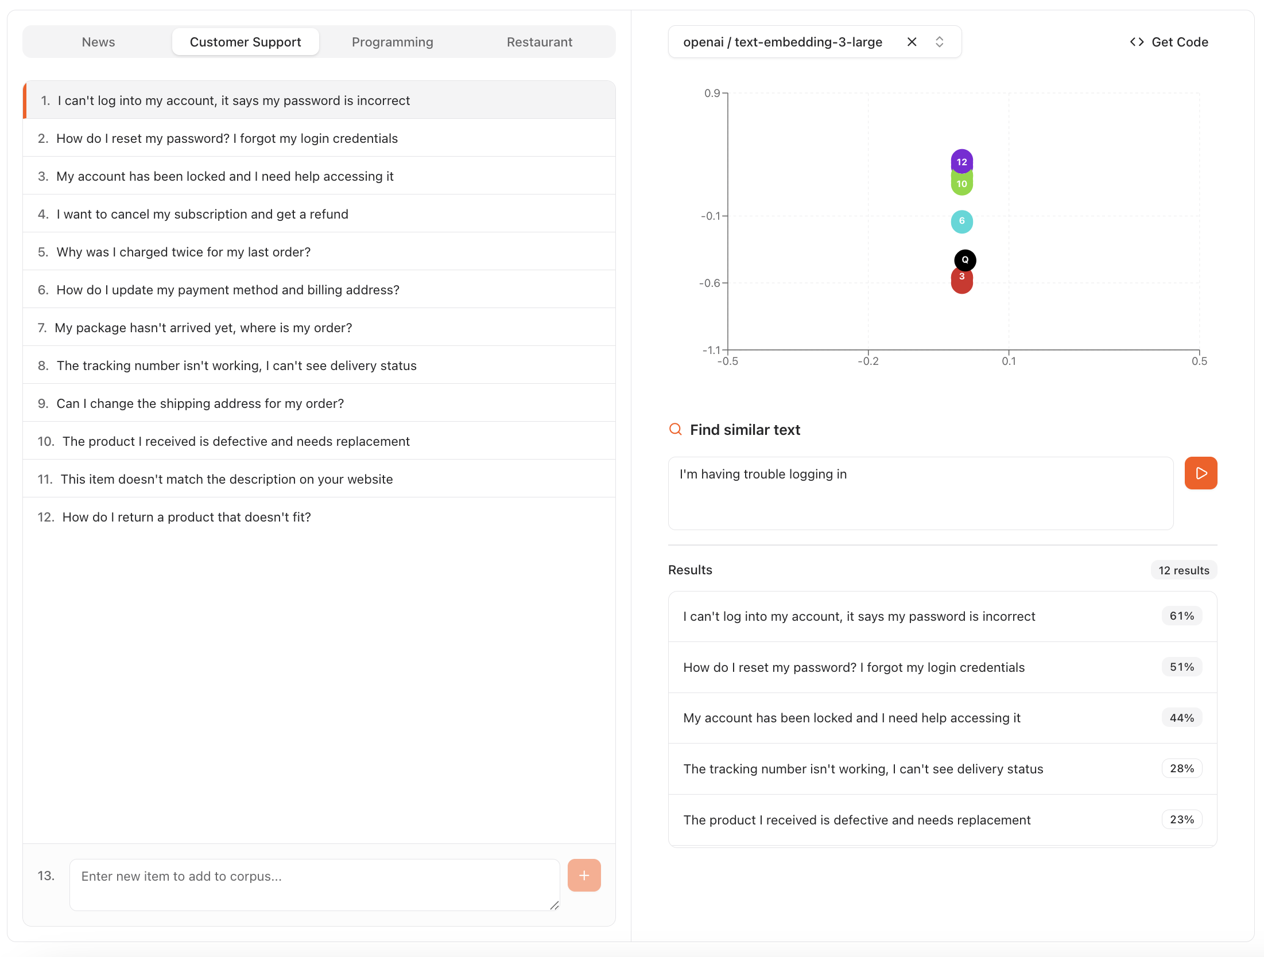Open the model selector chevron dropdown
1264x957 pixels.
939,42
